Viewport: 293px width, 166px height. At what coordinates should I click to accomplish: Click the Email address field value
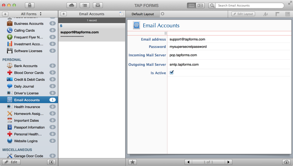click(x=187, y=39)
